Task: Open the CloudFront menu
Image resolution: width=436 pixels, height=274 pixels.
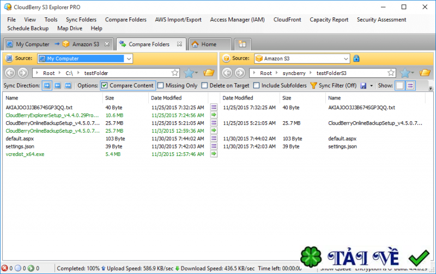Action: 287,20
